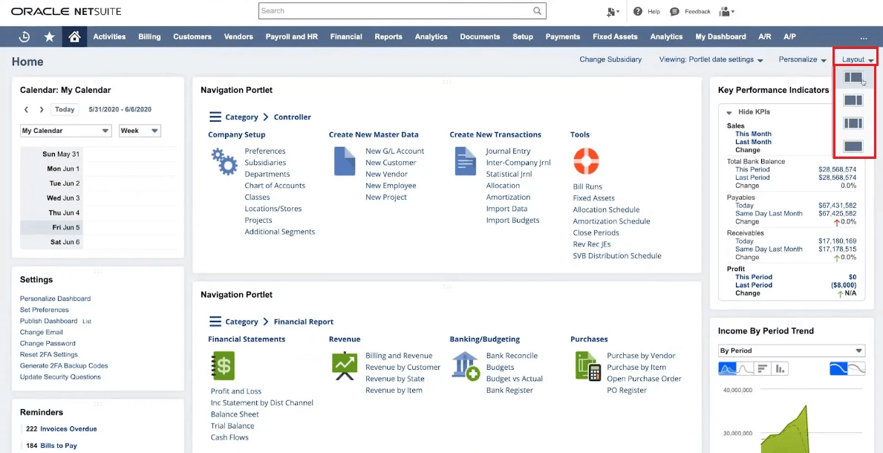Click the Banking/Budgeting icon
Viewport: 883px width, 453px height.
tap(466, 365)
